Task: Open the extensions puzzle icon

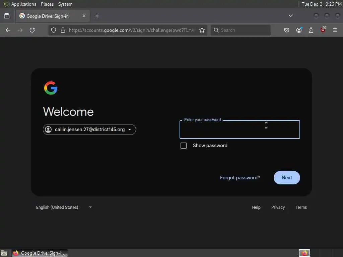Action: pyautogui.click(x=311, y=30)
